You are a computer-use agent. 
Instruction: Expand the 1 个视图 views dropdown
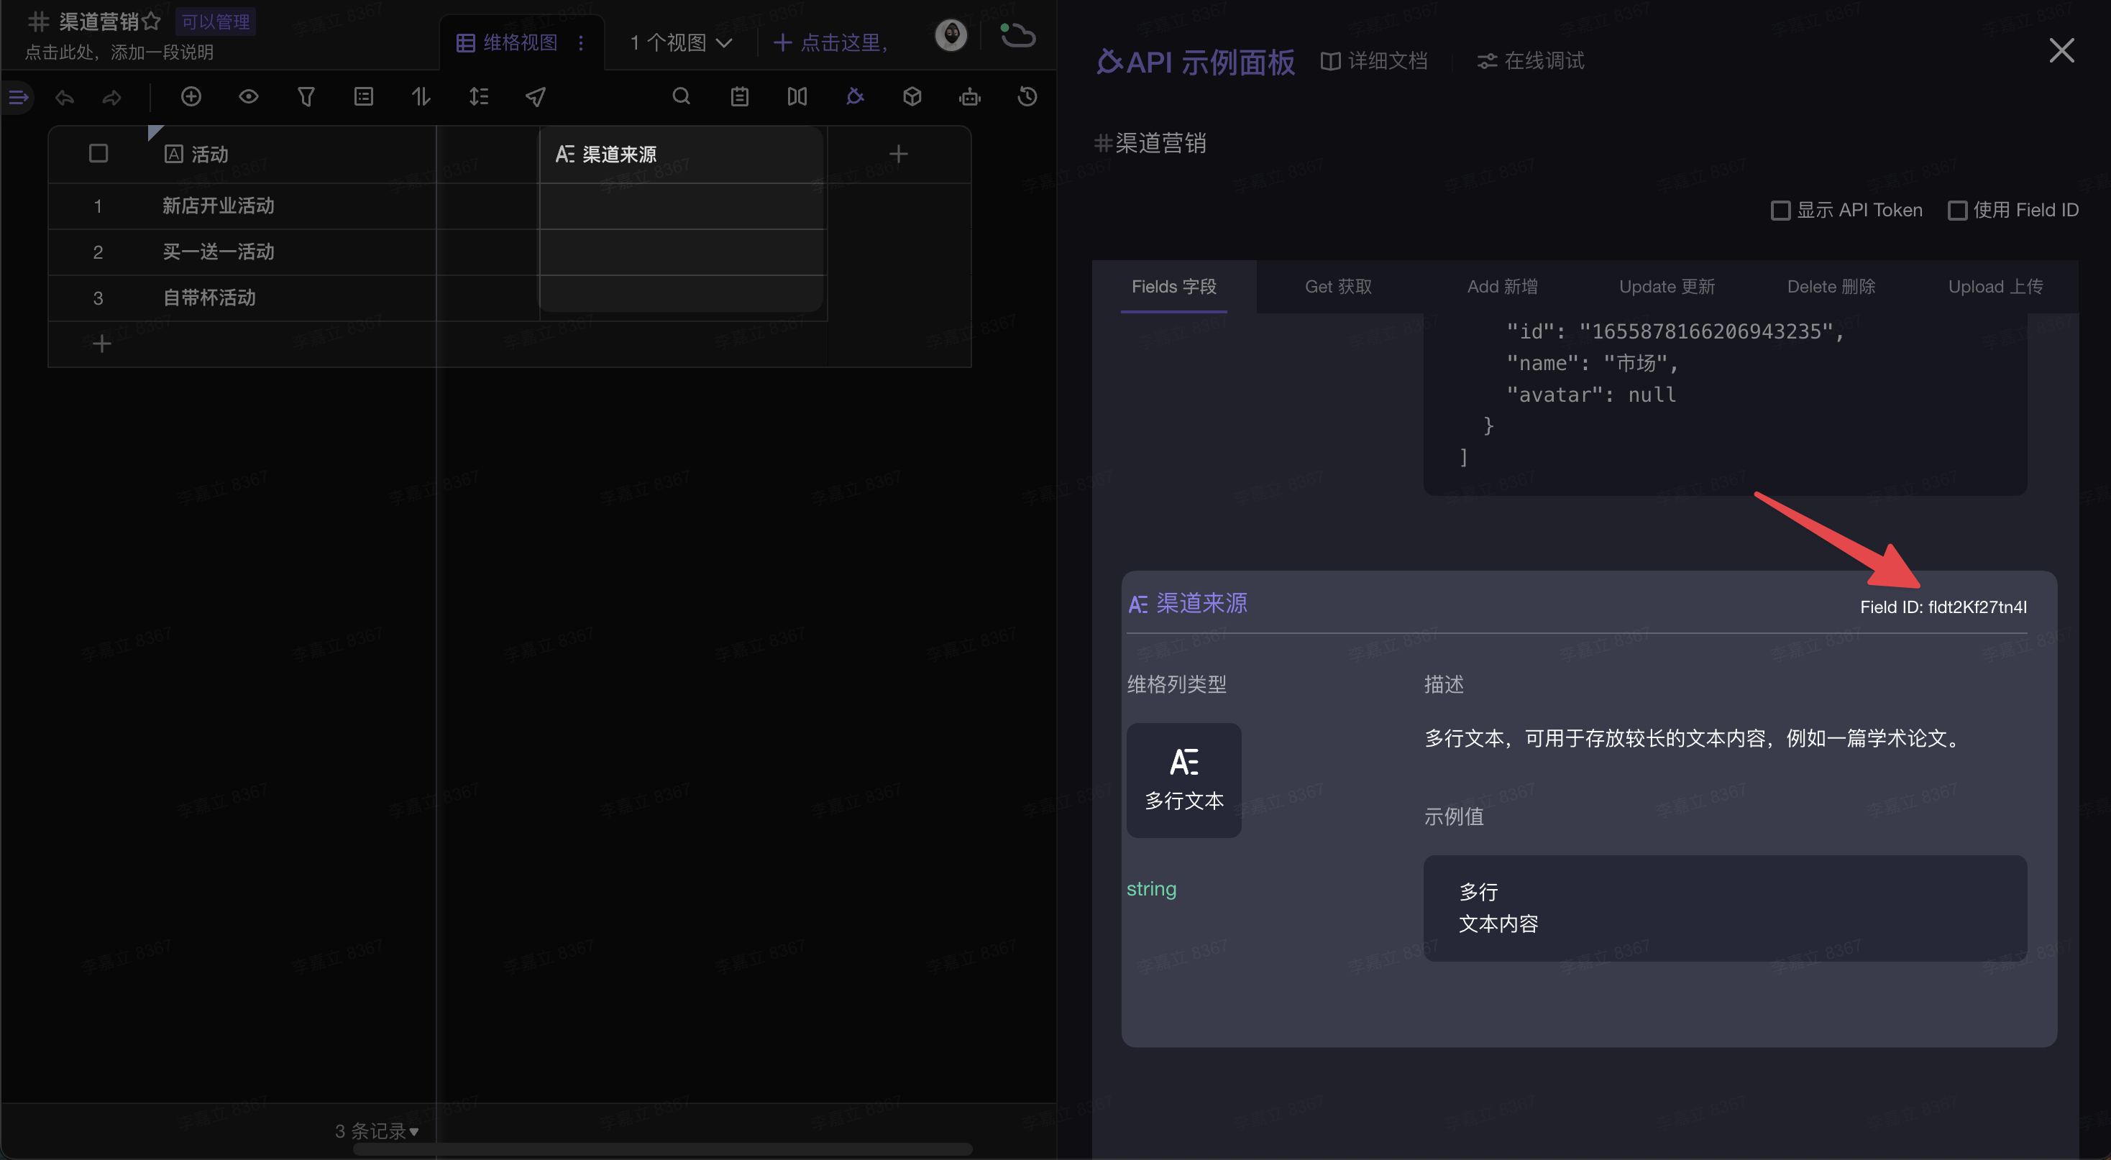point(680,42)
